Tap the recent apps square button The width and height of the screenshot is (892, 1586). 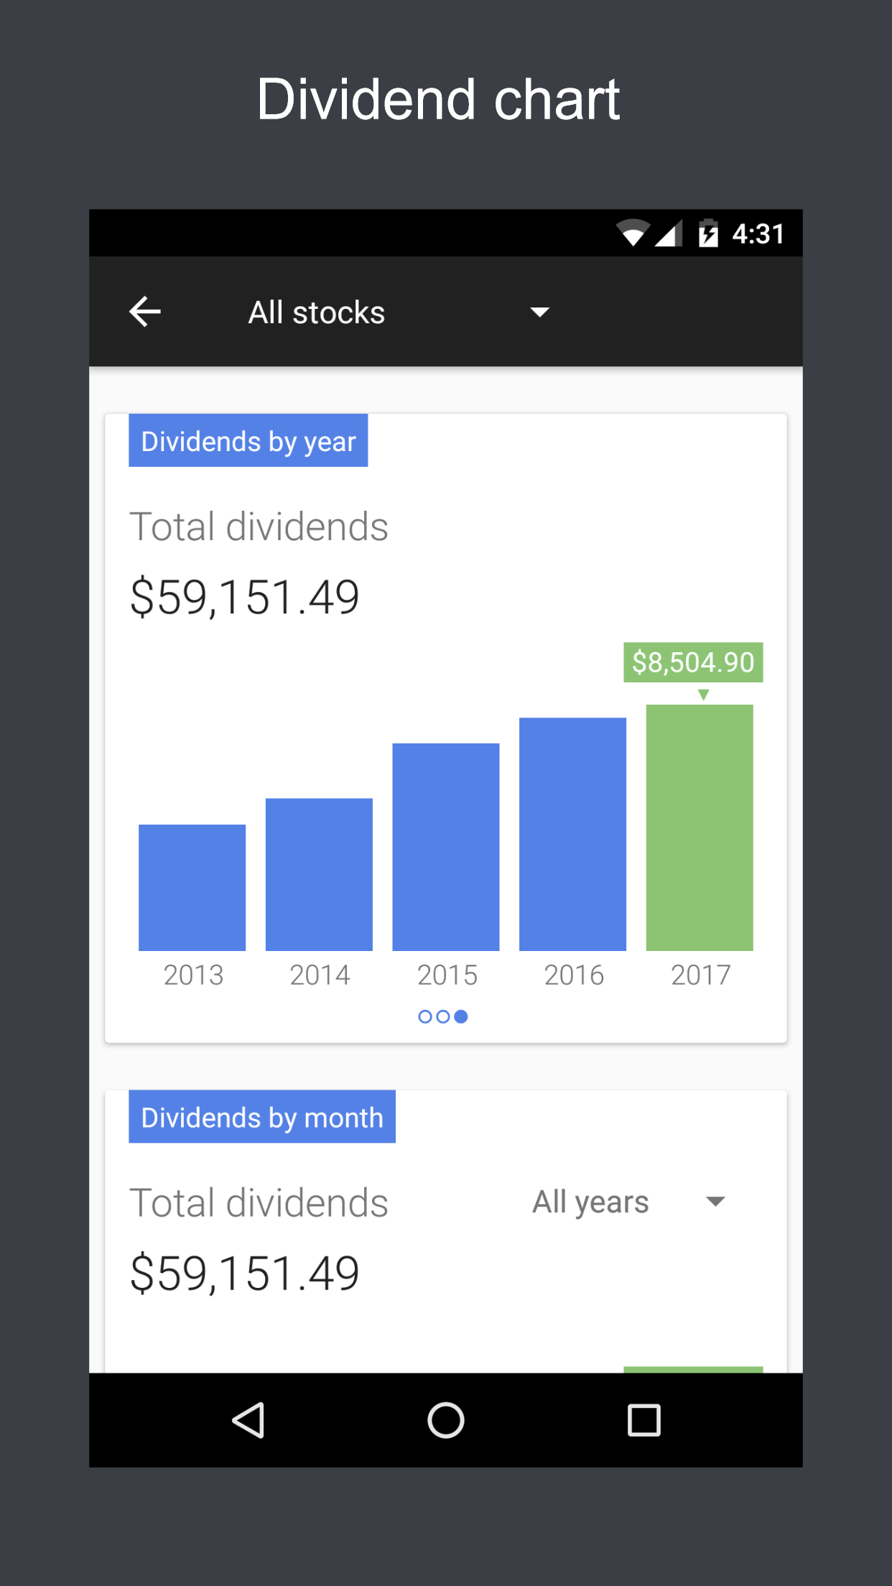pyautogui.click(x=644, y=1420)
